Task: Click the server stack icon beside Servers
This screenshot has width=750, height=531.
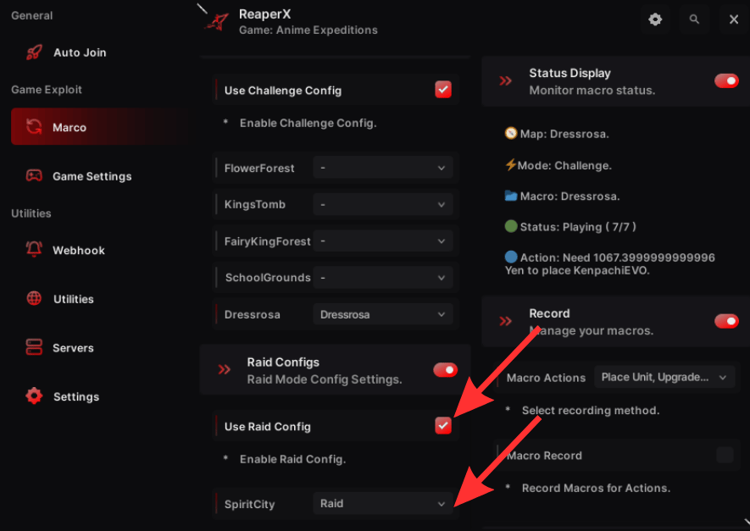Action: [x=34, y=347]
